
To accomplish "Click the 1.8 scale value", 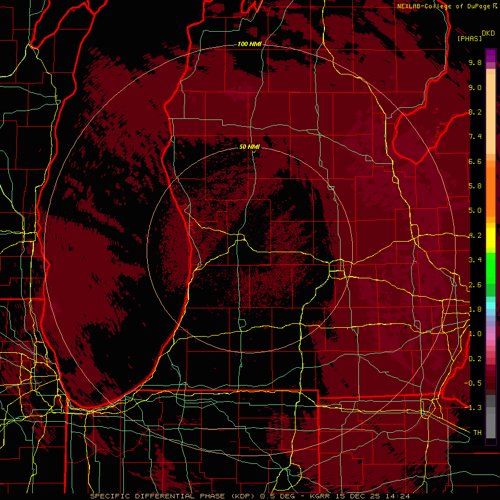I will tap(475, 309).
